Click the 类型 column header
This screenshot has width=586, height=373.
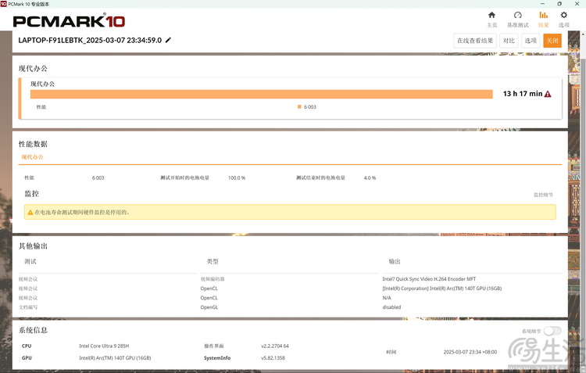point(213,261)
